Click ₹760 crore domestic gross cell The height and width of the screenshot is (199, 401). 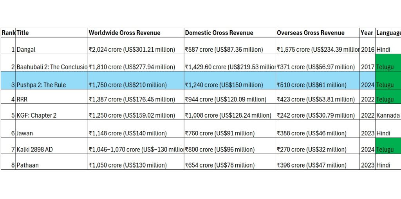(229, 128)
